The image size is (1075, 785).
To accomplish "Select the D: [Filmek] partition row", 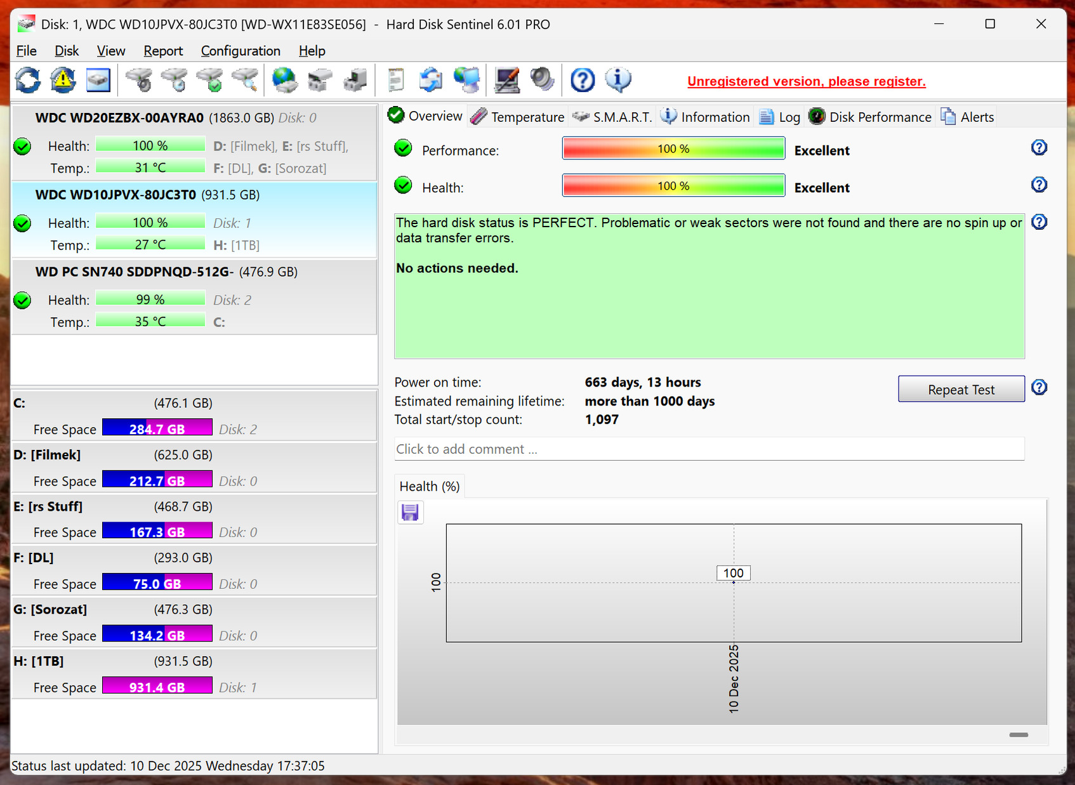I will (x=194, y=468).
